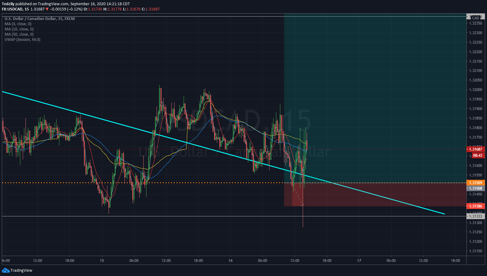The image size is (487, 276).
Task: Select the VWAP (Session, hlc3) indicator label
Action: [22, 40]
